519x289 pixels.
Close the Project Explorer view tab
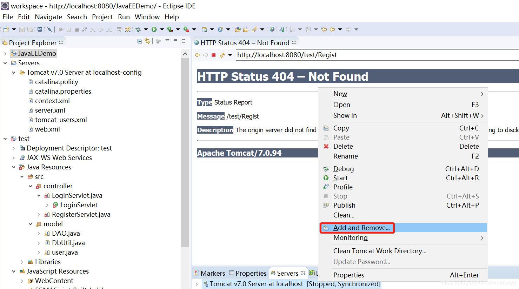(61, 42)
